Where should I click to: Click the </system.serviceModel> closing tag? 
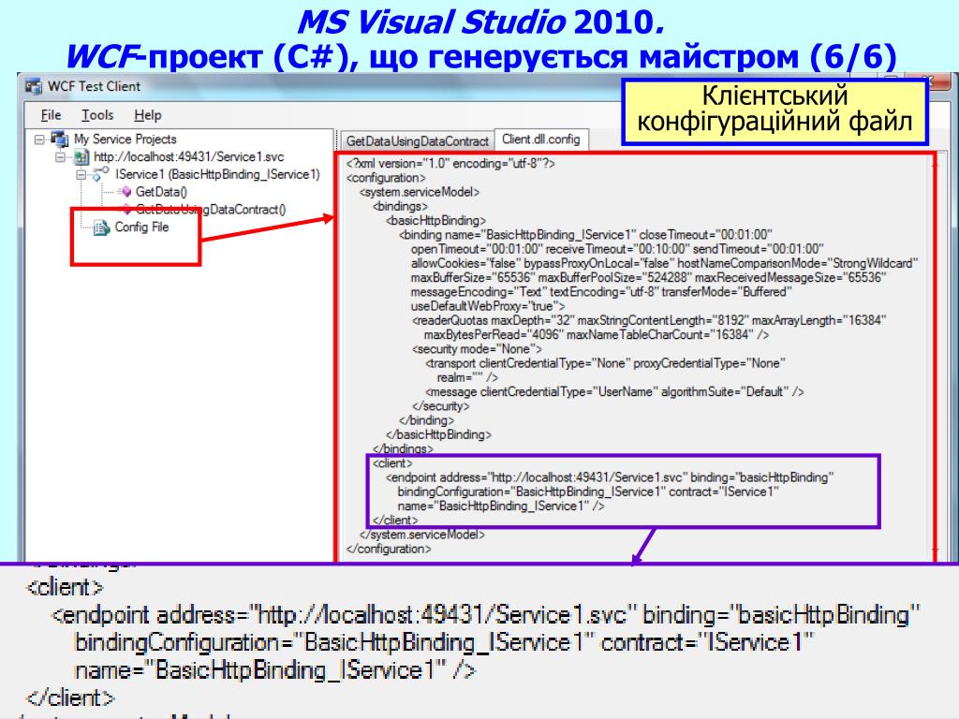[x=422, y=535]
